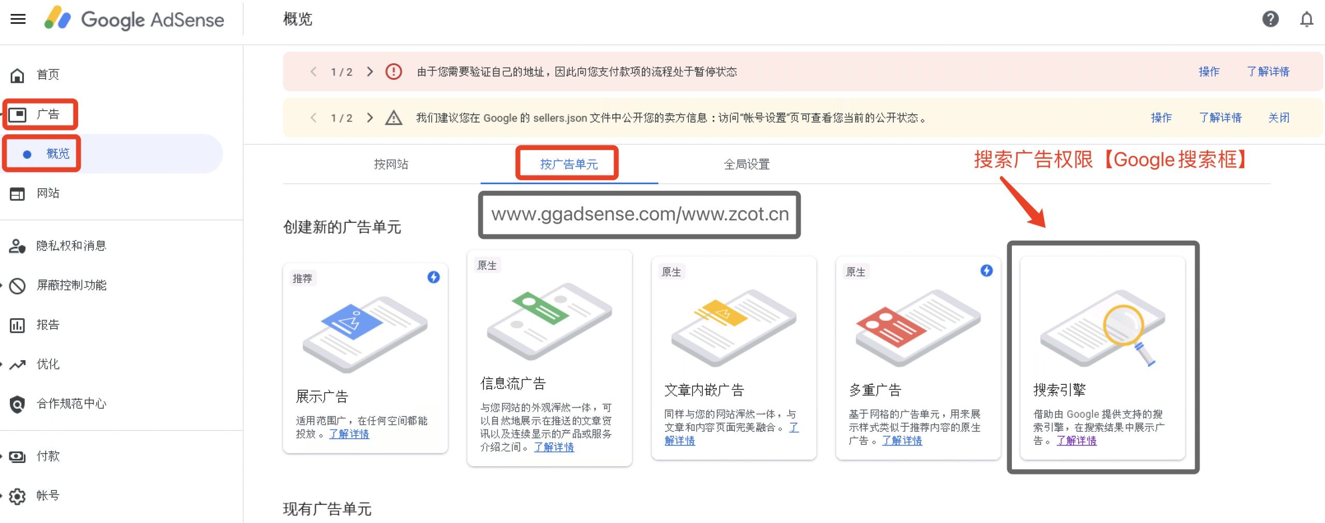Screen dimensions: 1325x523
Task: Create a 多重广告 multiplex ad unit
Action: tap(918, 358)
